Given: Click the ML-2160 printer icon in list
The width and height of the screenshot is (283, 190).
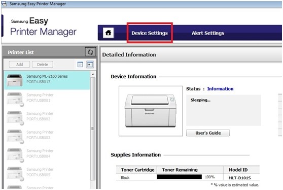Looking at the screenshot, I should click(x=15, y=80).
